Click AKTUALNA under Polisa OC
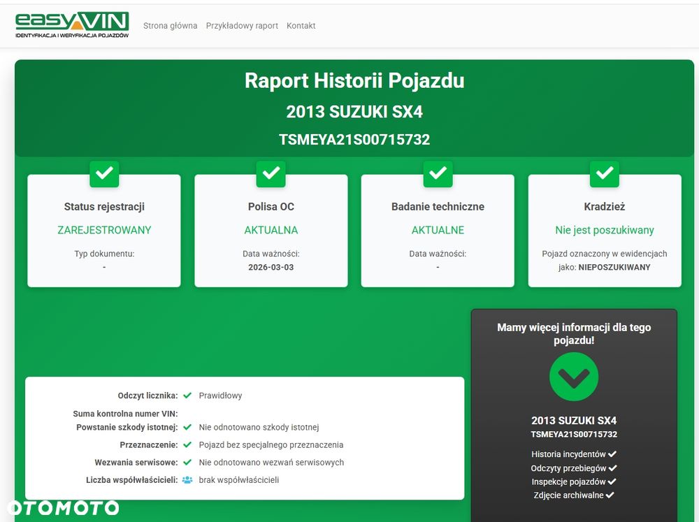This screenshot has width=699, height=522. (x=271, y=230)
